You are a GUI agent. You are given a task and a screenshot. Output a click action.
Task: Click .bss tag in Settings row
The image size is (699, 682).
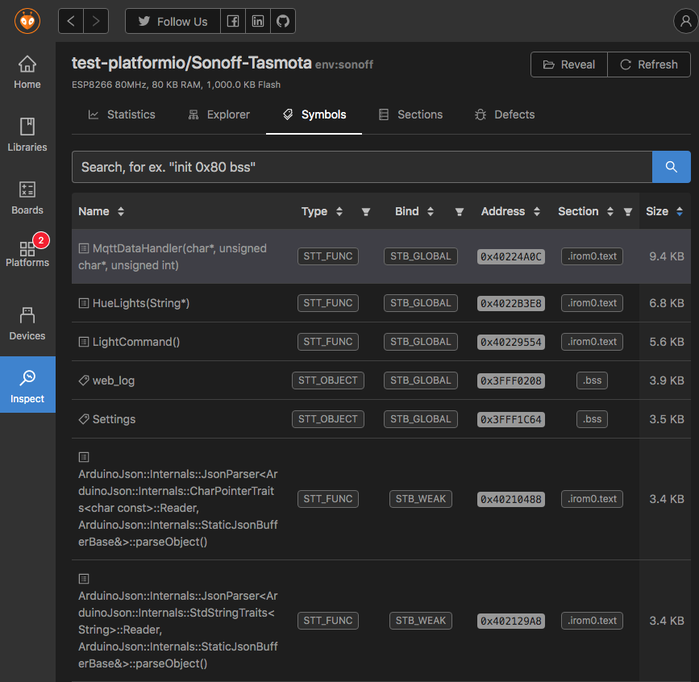coord(592,419)
